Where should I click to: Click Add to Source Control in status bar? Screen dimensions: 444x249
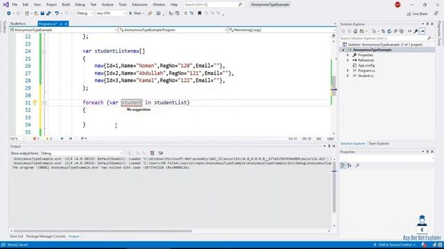395,245
